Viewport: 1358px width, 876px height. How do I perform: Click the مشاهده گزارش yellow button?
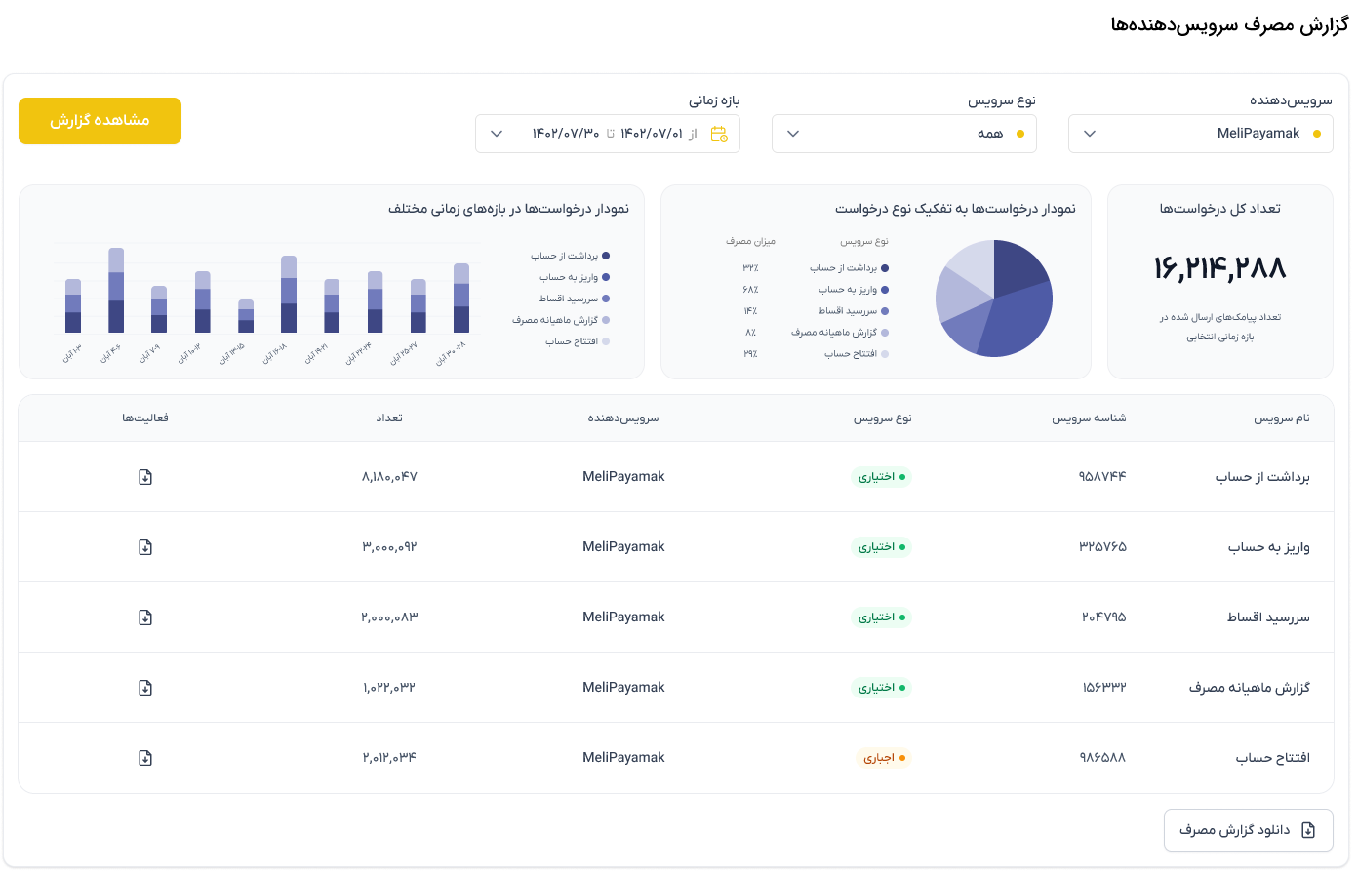[x=100, y=121]
